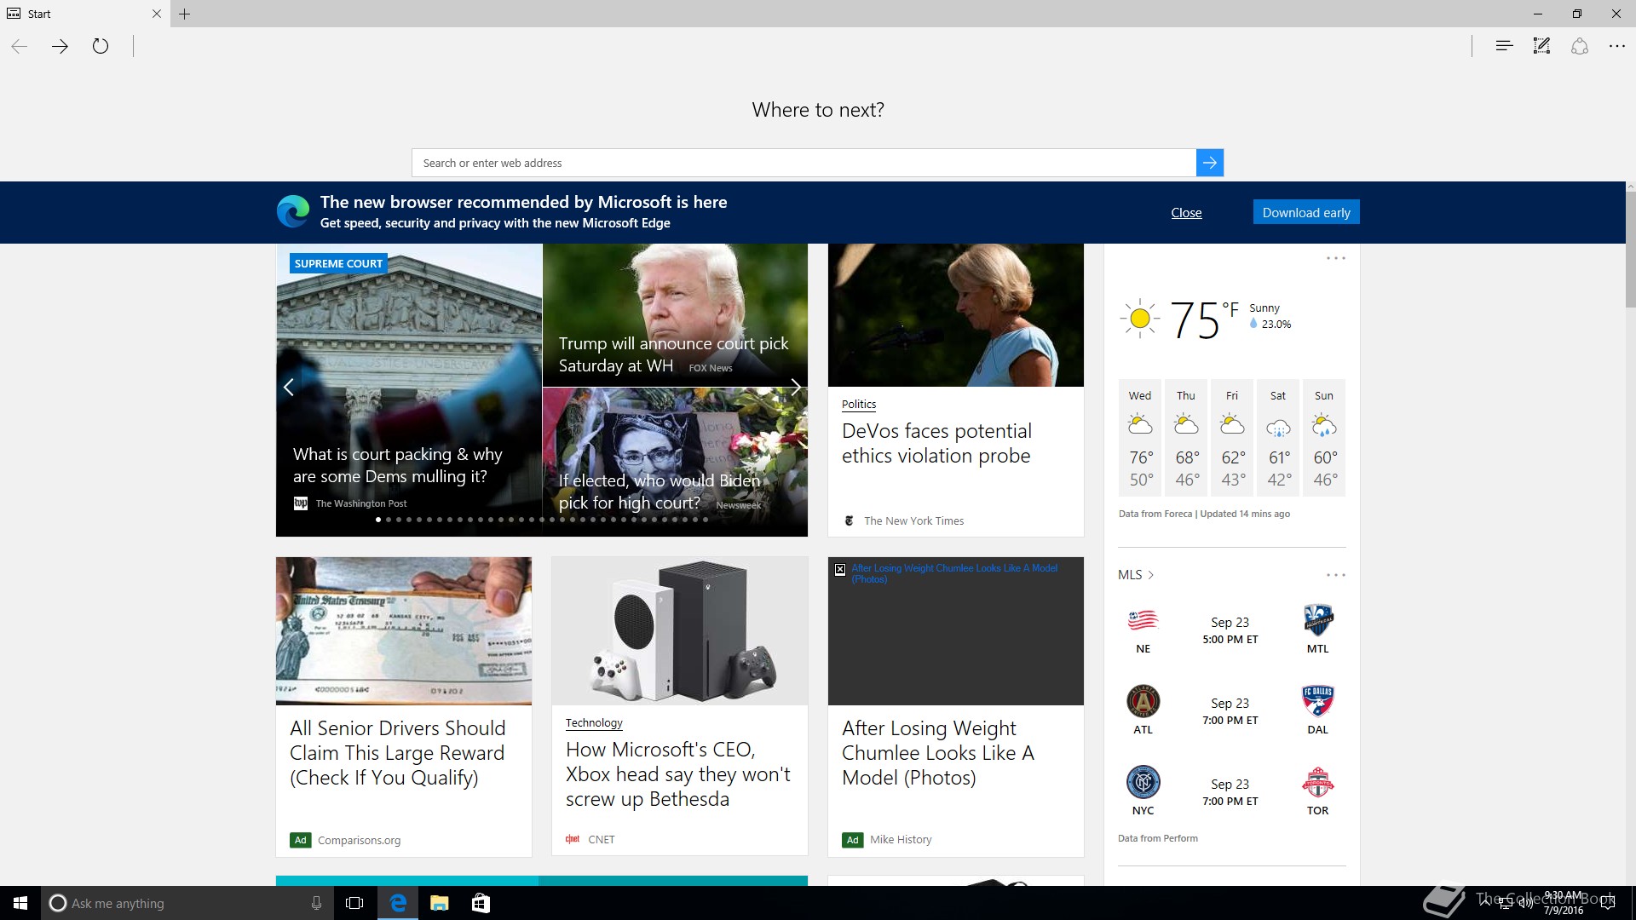Screen dimensions: 1636x920
Task: Click Comparisons.org ad source
Action: 359,840
